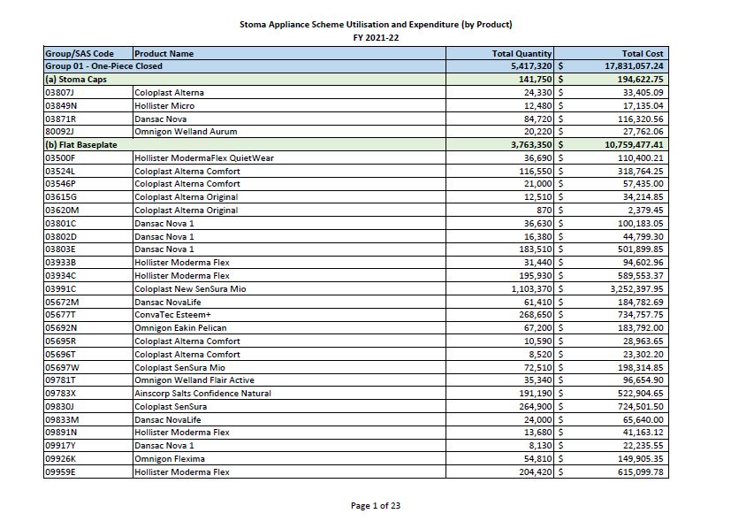Select cost value 23,302.20
The height and width of the screenshot is (529, 754).
(611, 354)
